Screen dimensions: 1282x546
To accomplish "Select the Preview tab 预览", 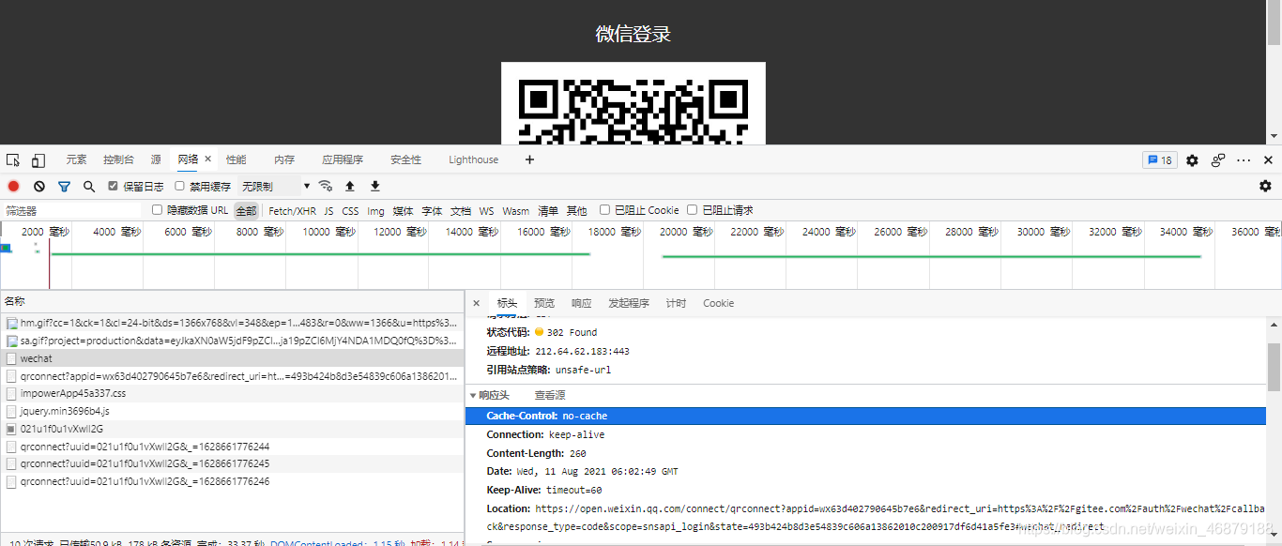I will (544, 303).
